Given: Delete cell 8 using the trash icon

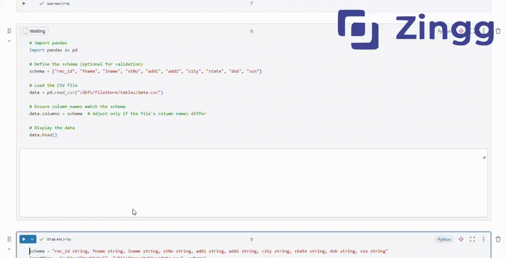Looking at the screenshot, I should (x=498, y=31).
